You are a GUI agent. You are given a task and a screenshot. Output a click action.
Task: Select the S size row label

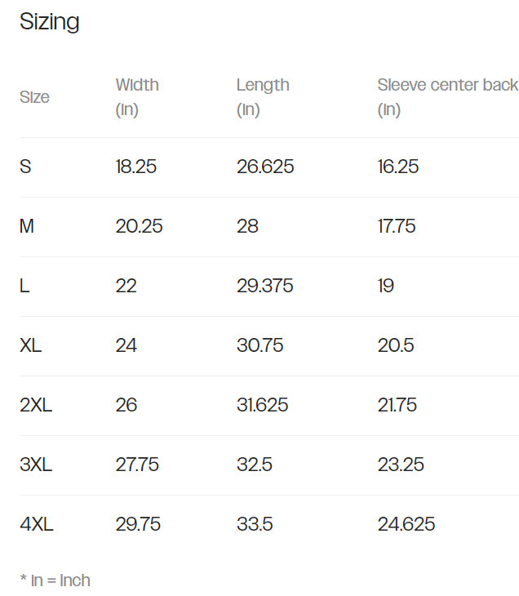click(x=25, y=167)
